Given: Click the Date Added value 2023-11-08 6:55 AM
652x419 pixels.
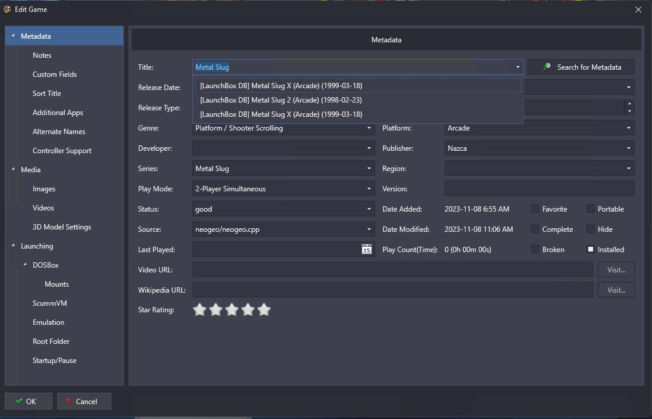Looking at the screenshot, I should (x=477, y=209).
